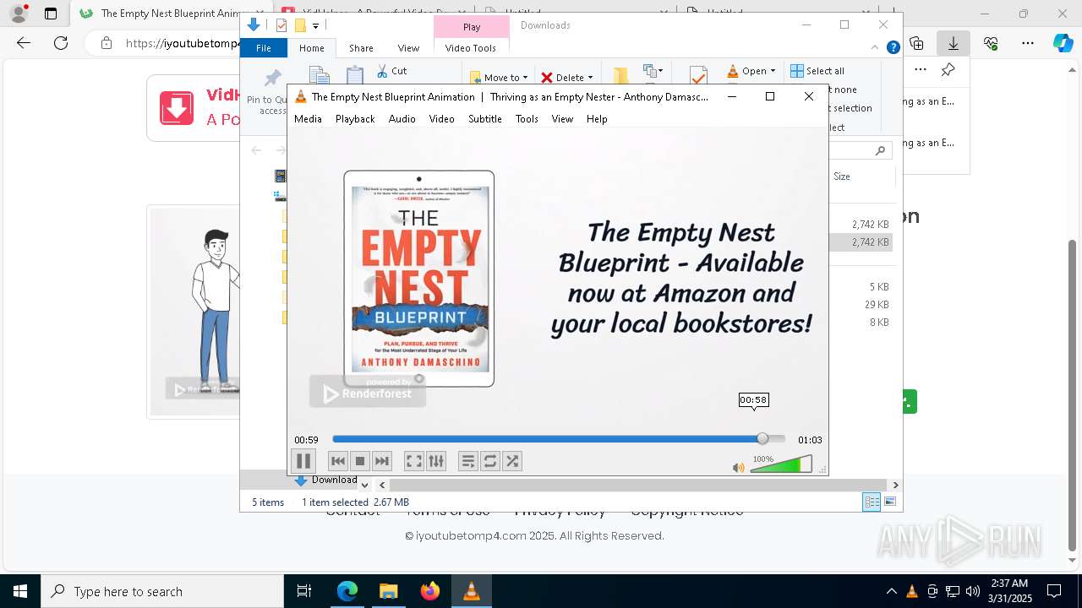1082x608 pixels.
Task: Switch to Share tab in Explorer
Action: click(x=361, y=48)
